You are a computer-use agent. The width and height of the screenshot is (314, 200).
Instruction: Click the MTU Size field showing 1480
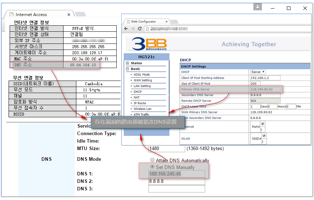click(167, 149)
